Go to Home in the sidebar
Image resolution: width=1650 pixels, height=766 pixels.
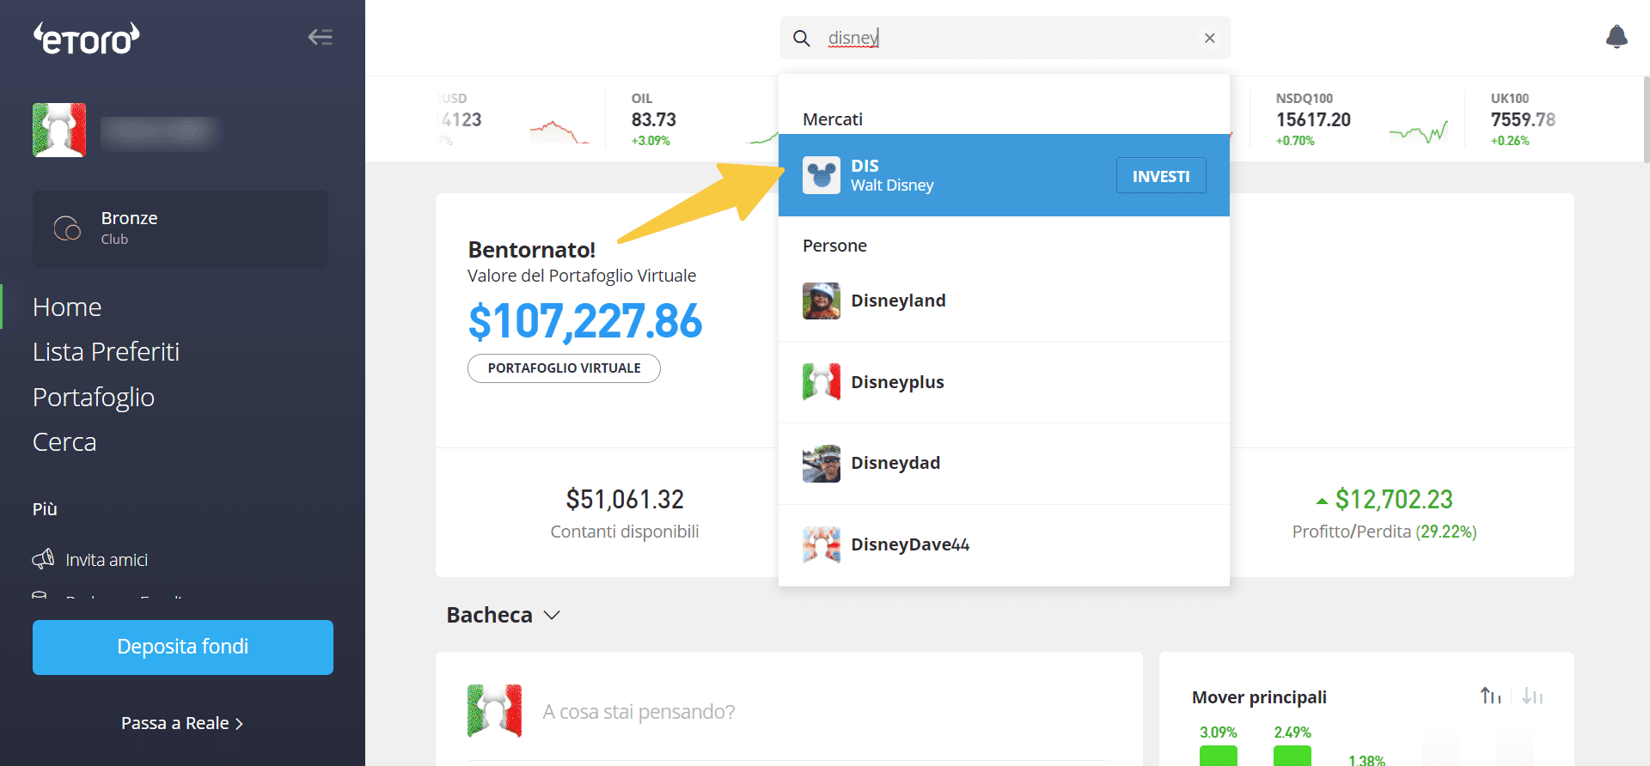click(x=67, y=307)
